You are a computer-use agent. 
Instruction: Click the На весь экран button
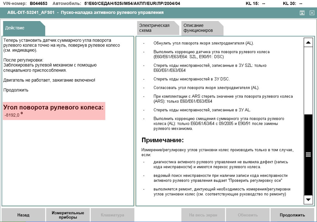tap(203, 215)
